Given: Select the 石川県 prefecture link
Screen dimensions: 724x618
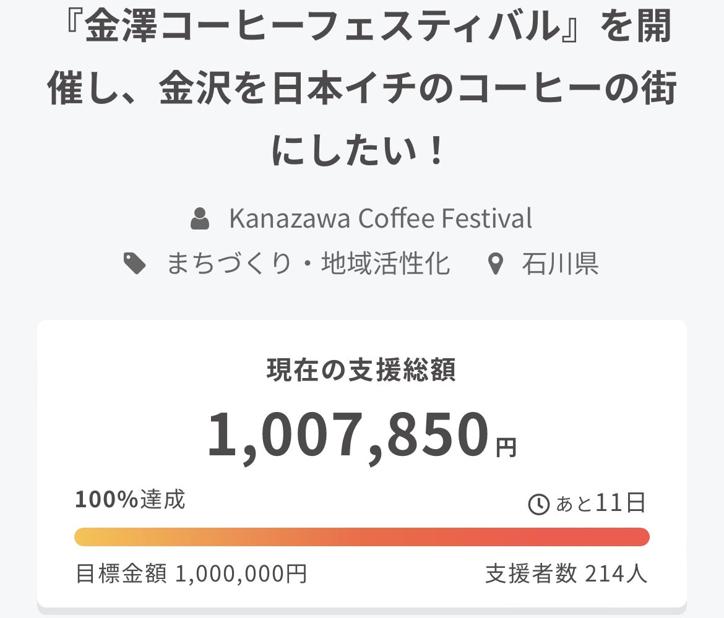Looking at the screenshot, I should coord(560,264).
